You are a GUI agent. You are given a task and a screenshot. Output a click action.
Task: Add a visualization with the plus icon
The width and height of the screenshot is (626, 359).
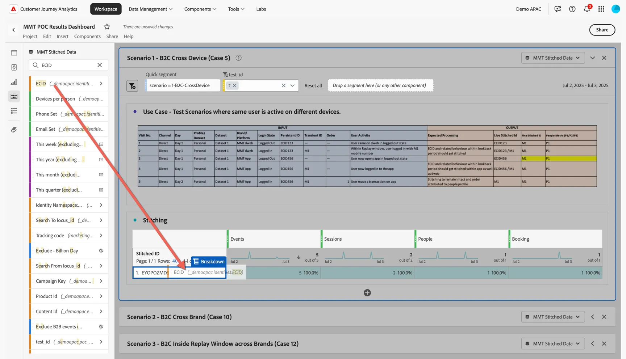(367, 293)
